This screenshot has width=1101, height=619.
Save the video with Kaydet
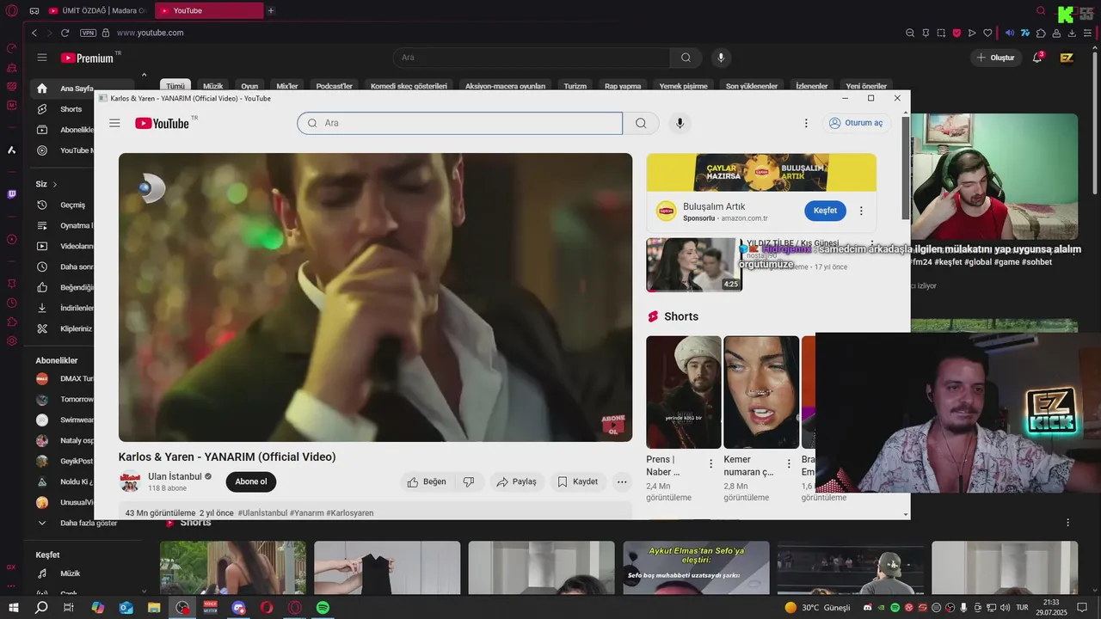click(x=577, y=481)
